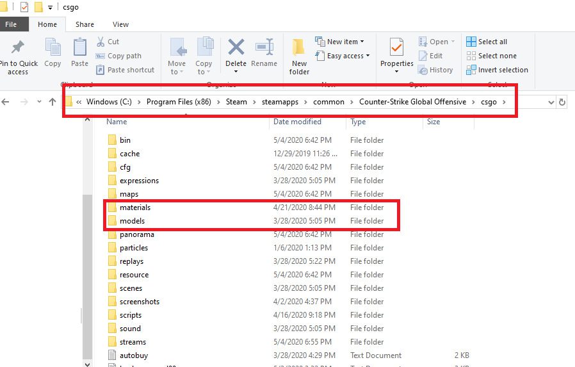
Task: Click Pin to Quick access icon
Action: [17, 47]
